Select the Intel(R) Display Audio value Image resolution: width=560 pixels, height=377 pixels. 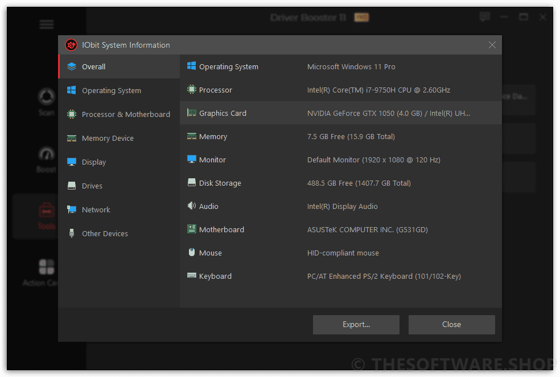343,206
